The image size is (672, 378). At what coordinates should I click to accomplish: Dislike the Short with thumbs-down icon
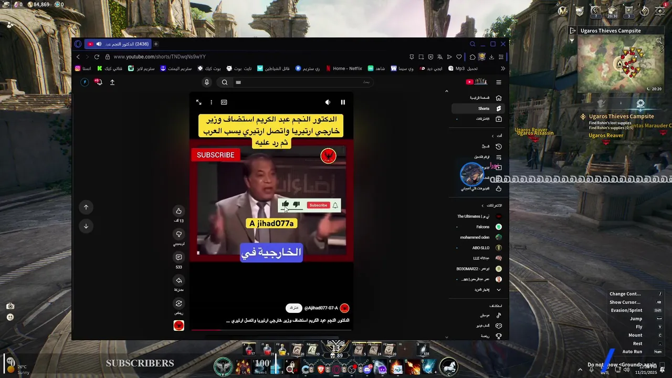coord(179,234)
